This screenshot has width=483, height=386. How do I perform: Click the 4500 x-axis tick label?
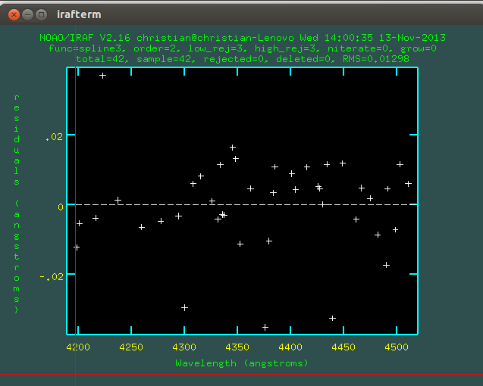397,347
